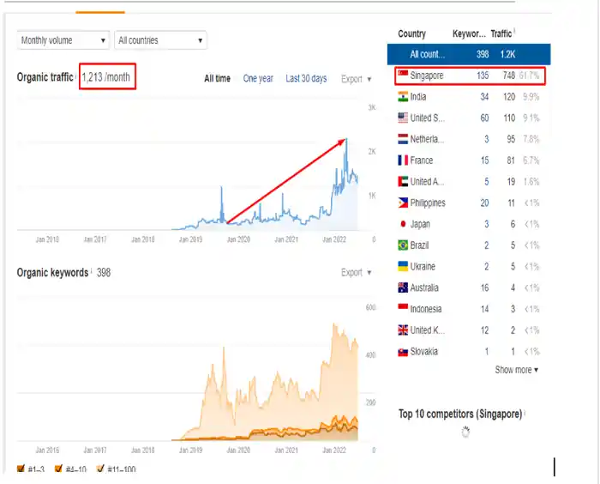Select the All countries row
This screenshot has width=600, height=484.
point(469,54)
